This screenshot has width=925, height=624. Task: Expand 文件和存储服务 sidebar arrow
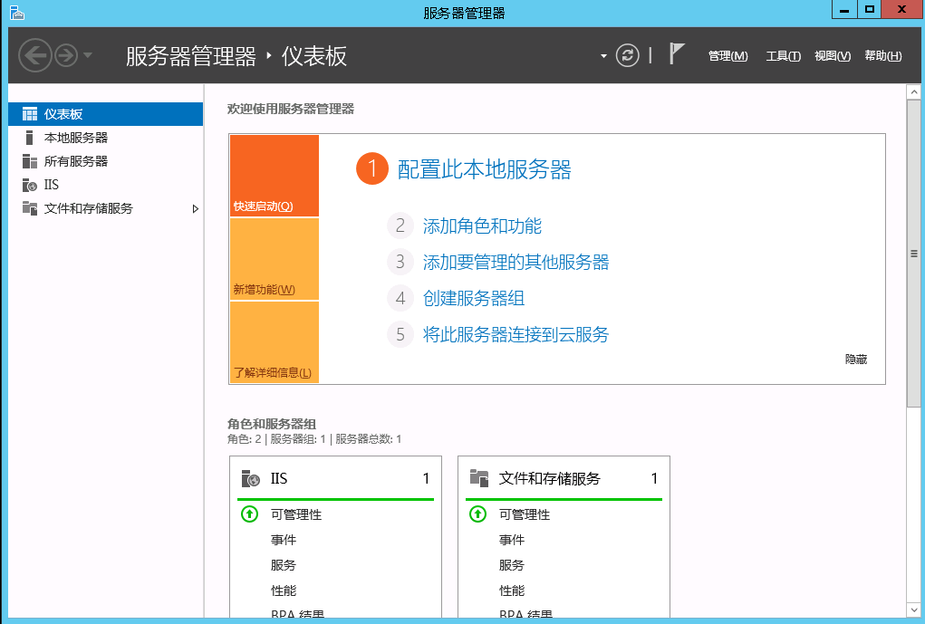196,209
